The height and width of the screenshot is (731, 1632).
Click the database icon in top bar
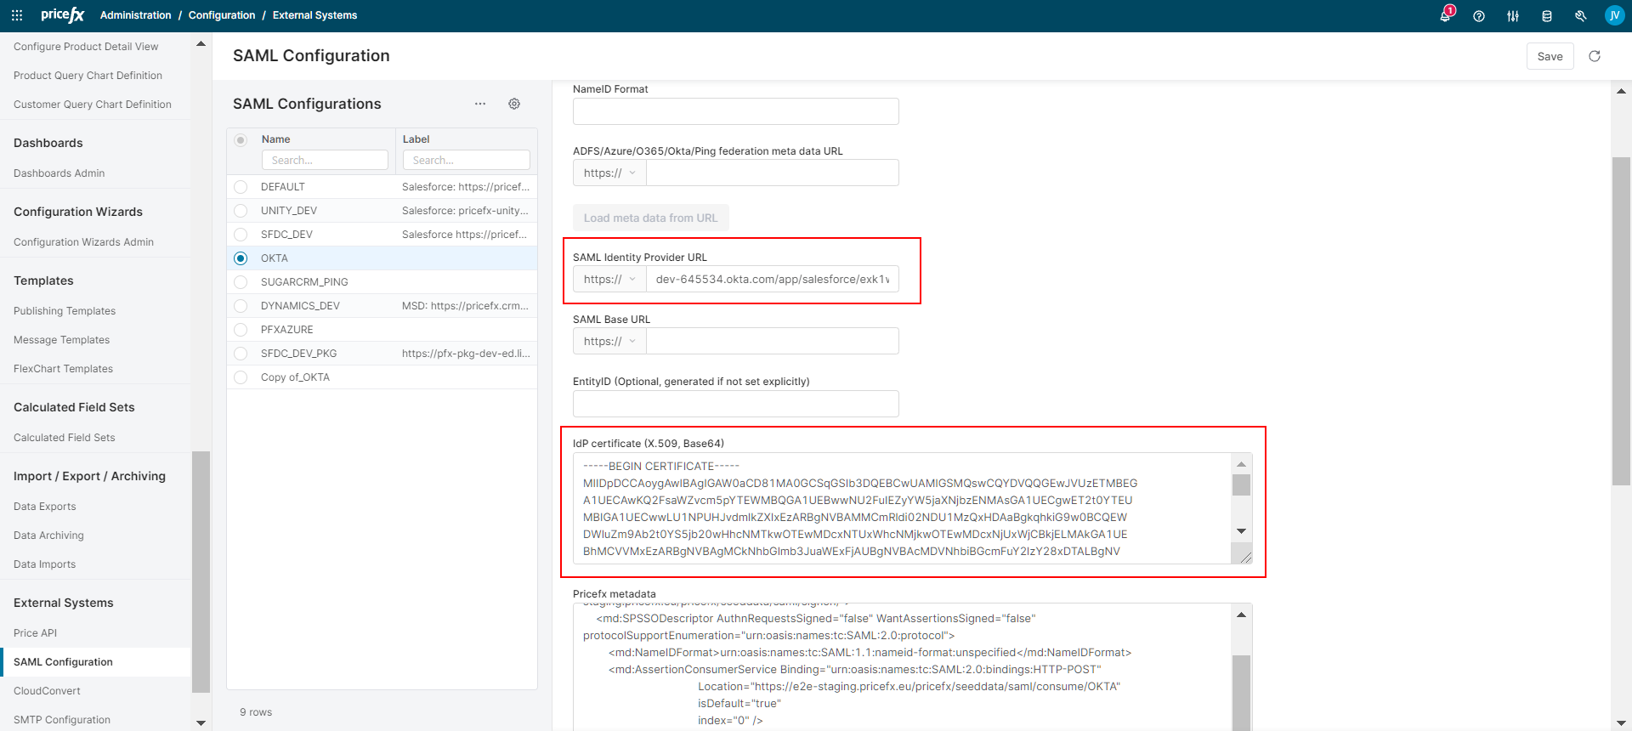click(x=1547, y=16)
